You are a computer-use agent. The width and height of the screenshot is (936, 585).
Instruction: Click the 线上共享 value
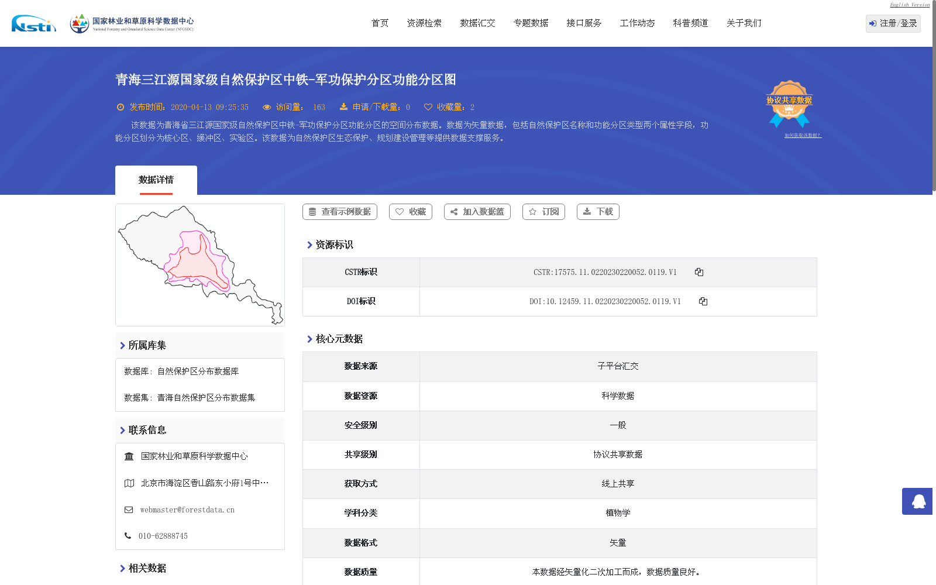coord(618,484)
